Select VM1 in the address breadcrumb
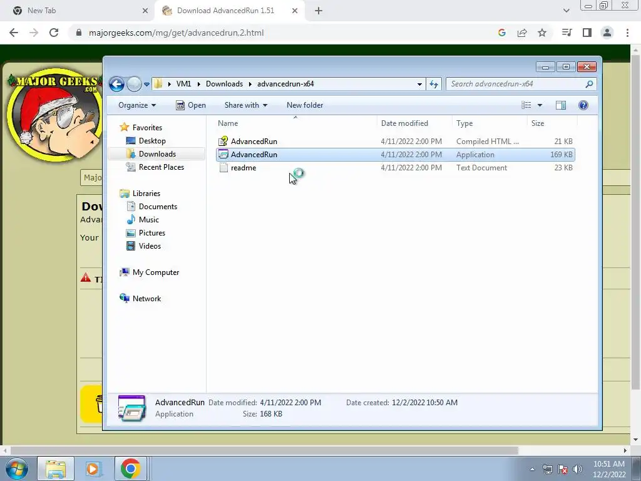 (x=183, y=84)
